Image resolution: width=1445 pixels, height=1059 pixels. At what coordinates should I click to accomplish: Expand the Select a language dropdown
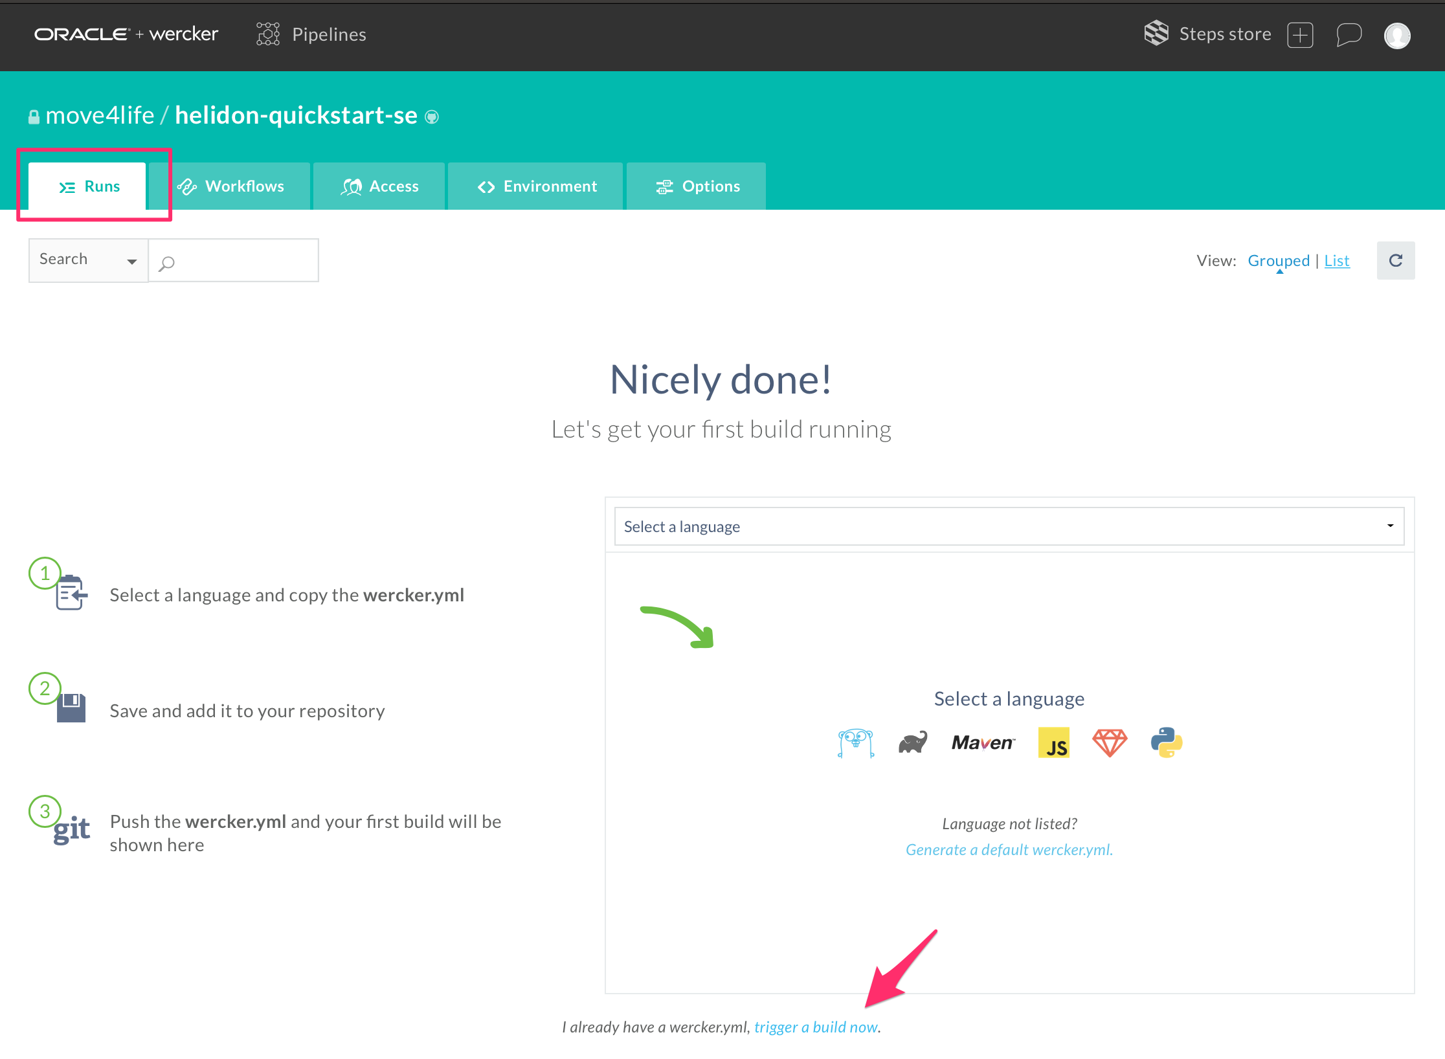coord(1009,526)
